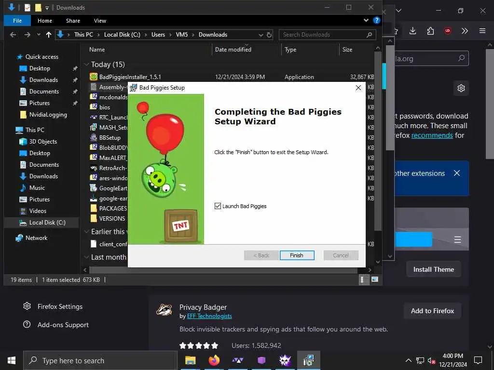Image resolution: width=494 pixels, height=370 pixels.
Task: Refresh the Downloads folder
Action: (x=269, y=35)
